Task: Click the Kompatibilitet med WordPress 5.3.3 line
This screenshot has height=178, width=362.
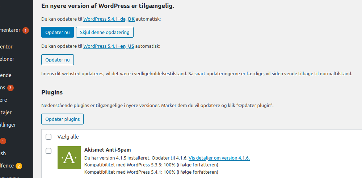Action: [151, 165]
